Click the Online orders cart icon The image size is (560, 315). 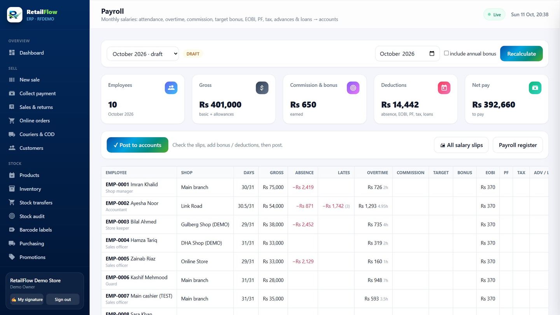click(12, 121)
